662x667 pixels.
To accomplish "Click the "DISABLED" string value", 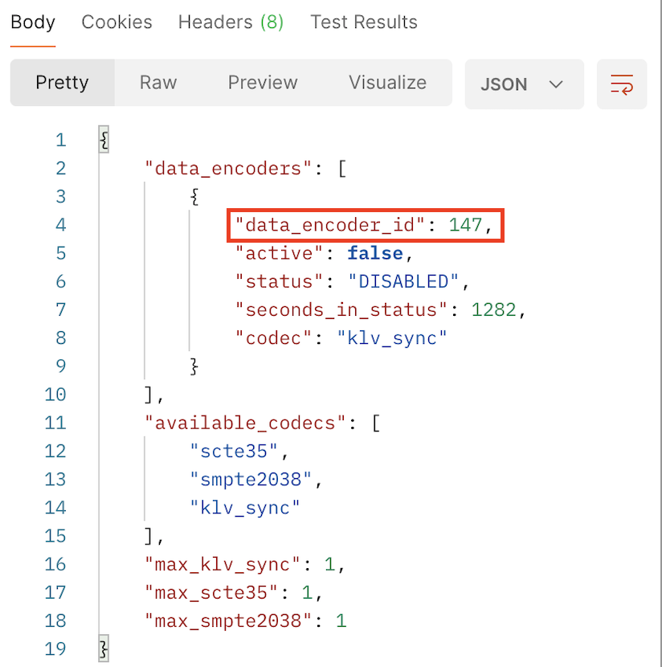I will tap(403, 281).
